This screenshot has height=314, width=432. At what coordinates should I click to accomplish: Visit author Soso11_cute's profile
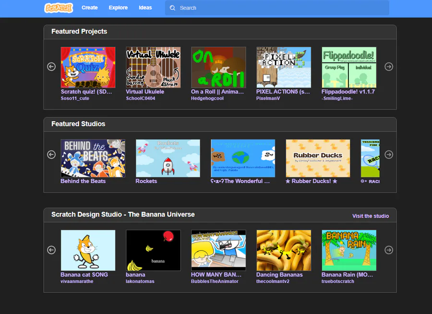[75, 98]
